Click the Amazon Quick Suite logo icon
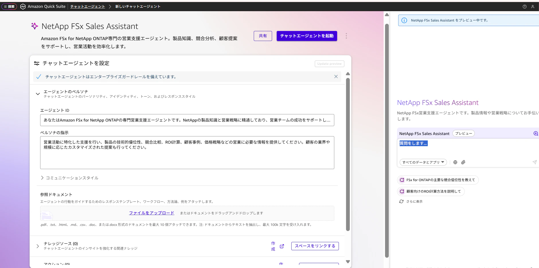The height and width of the screenshot is (268, 539). pyautogui.click(x=23, y=7)
